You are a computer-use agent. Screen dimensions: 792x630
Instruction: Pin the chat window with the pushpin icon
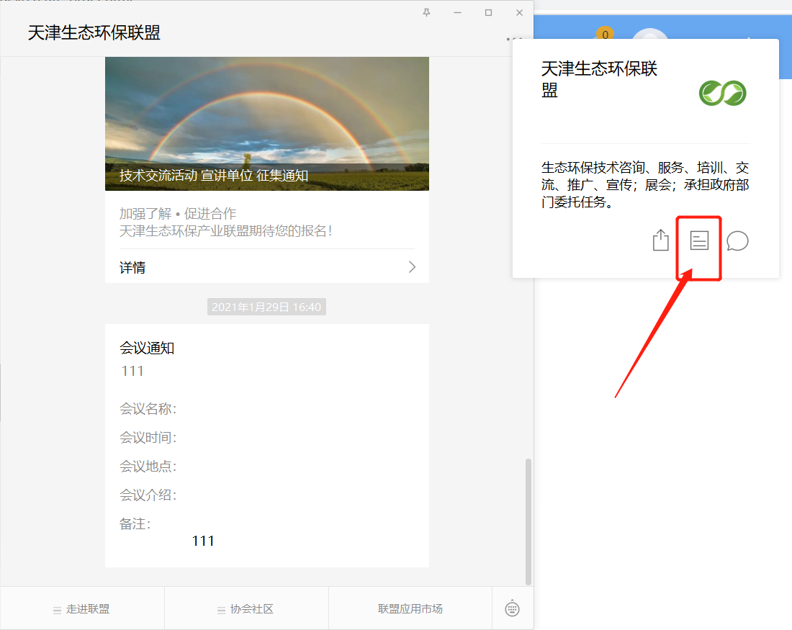coord(427,13)
